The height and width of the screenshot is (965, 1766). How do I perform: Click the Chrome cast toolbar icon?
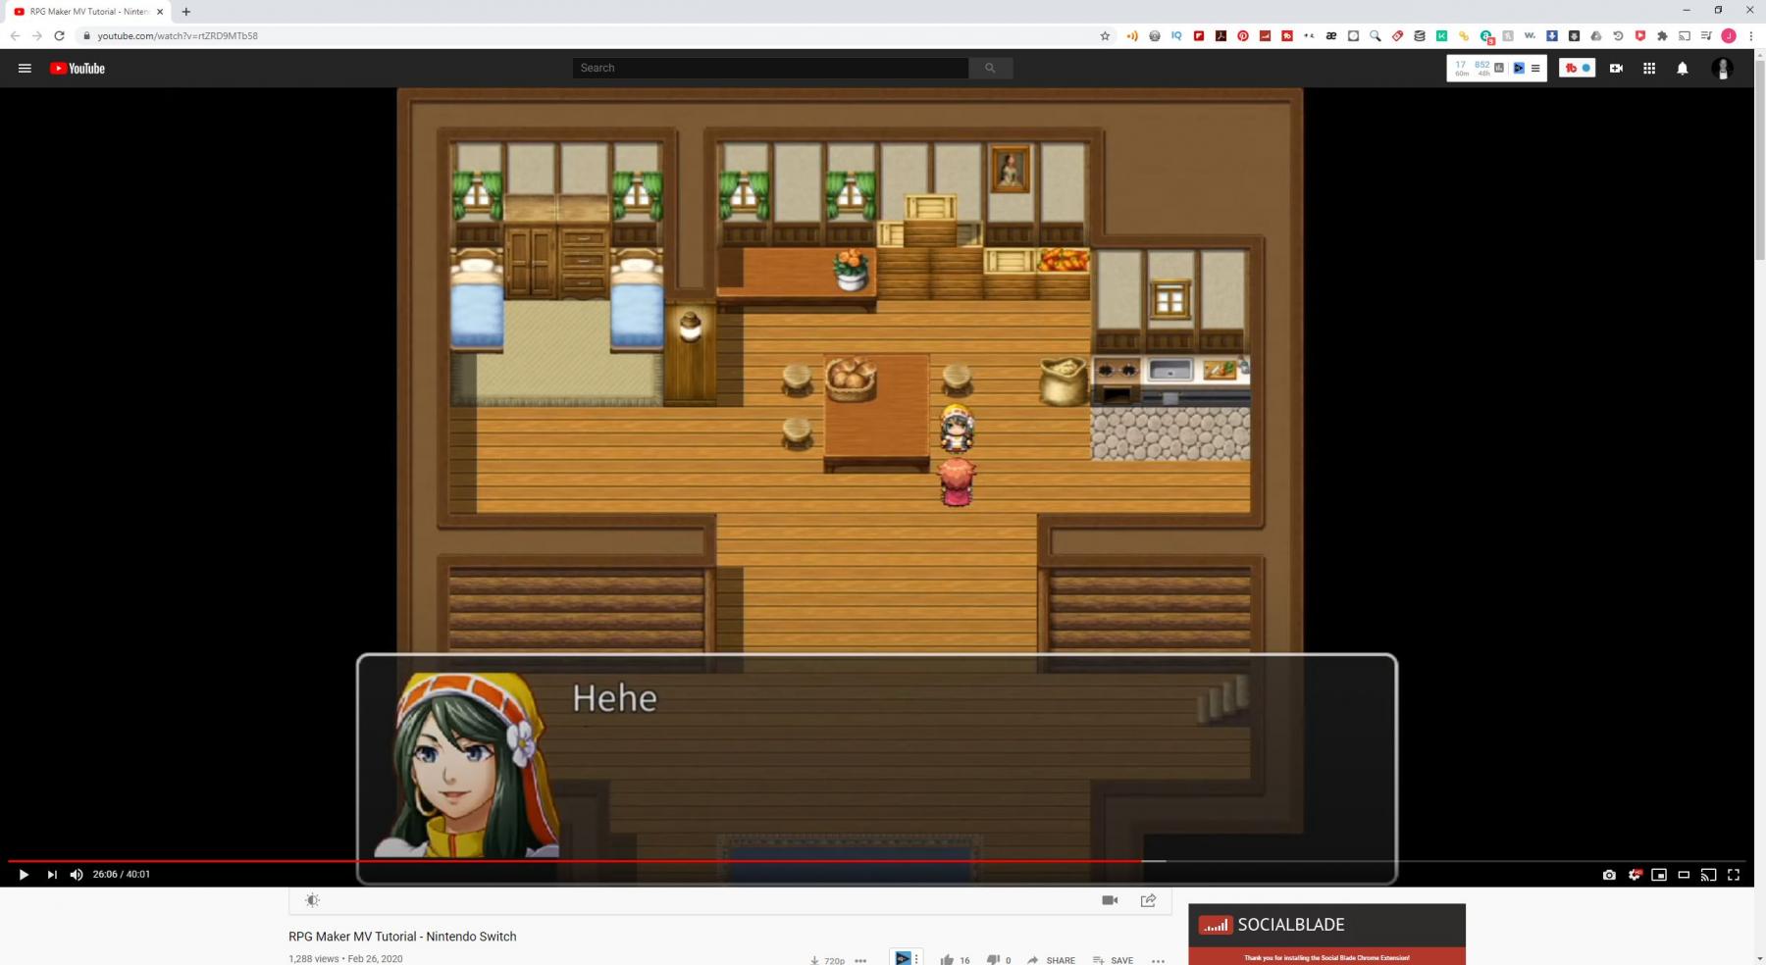point(1685,36)
